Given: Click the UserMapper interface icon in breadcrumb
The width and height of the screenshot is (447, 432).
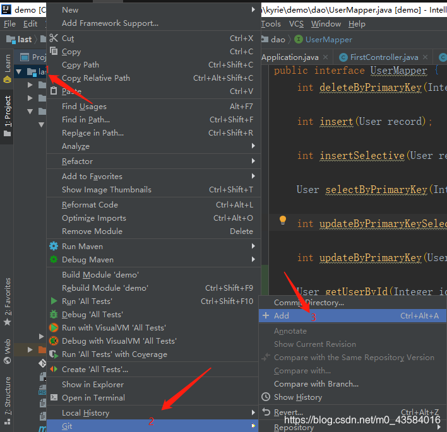Looking at the screenshot, I should (x=299, y=39).
